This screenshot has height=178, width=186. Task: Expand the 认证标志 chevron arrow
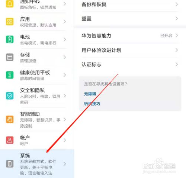point(177,64)
